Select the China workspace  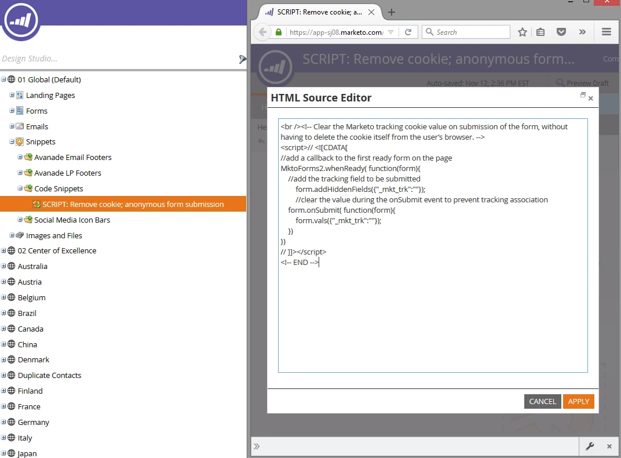coord(27,344)
